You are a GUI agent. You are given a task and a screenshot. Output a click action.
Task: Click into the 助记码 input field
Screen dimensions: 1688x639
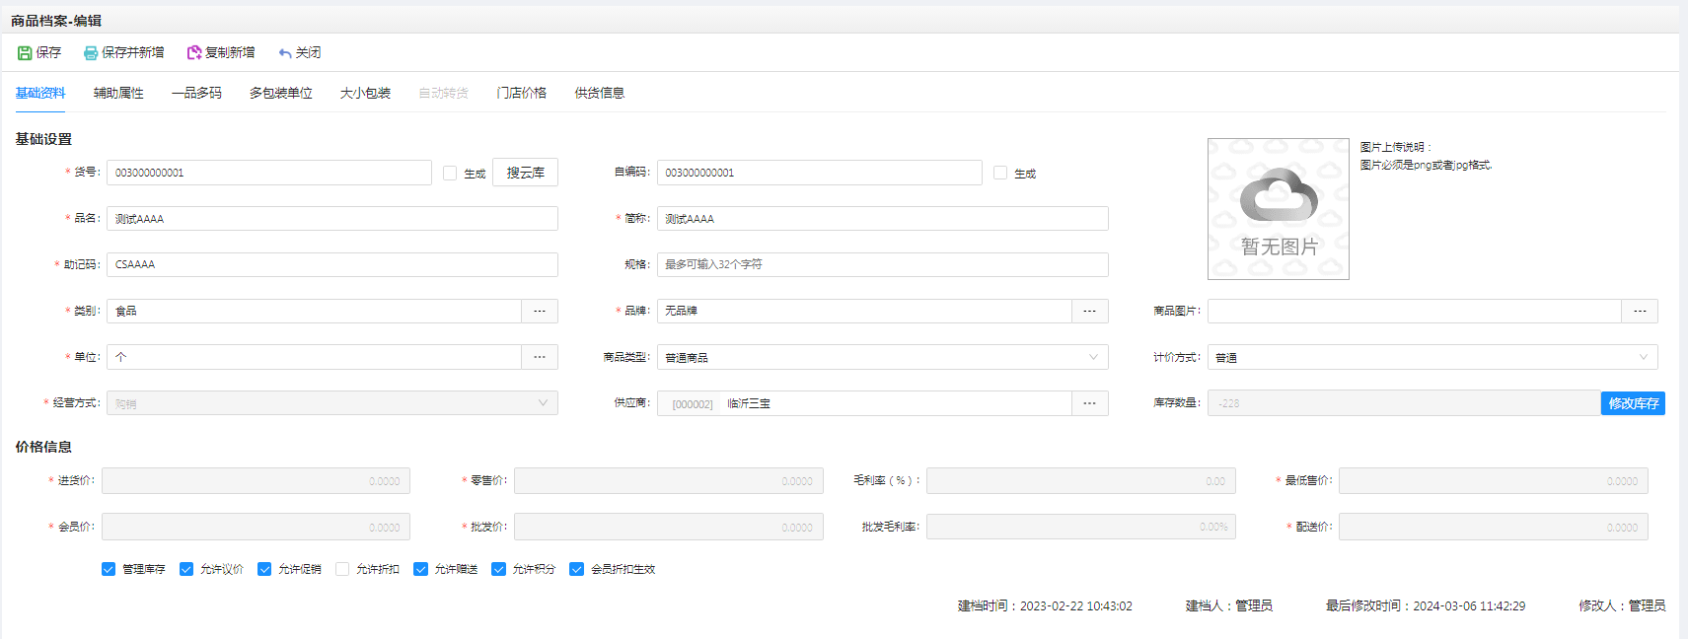(332, 264)
